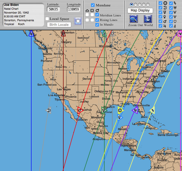Enable the Local Space checkbox
Viewport: 182px width, 171px height.
(x=47, y=19)
